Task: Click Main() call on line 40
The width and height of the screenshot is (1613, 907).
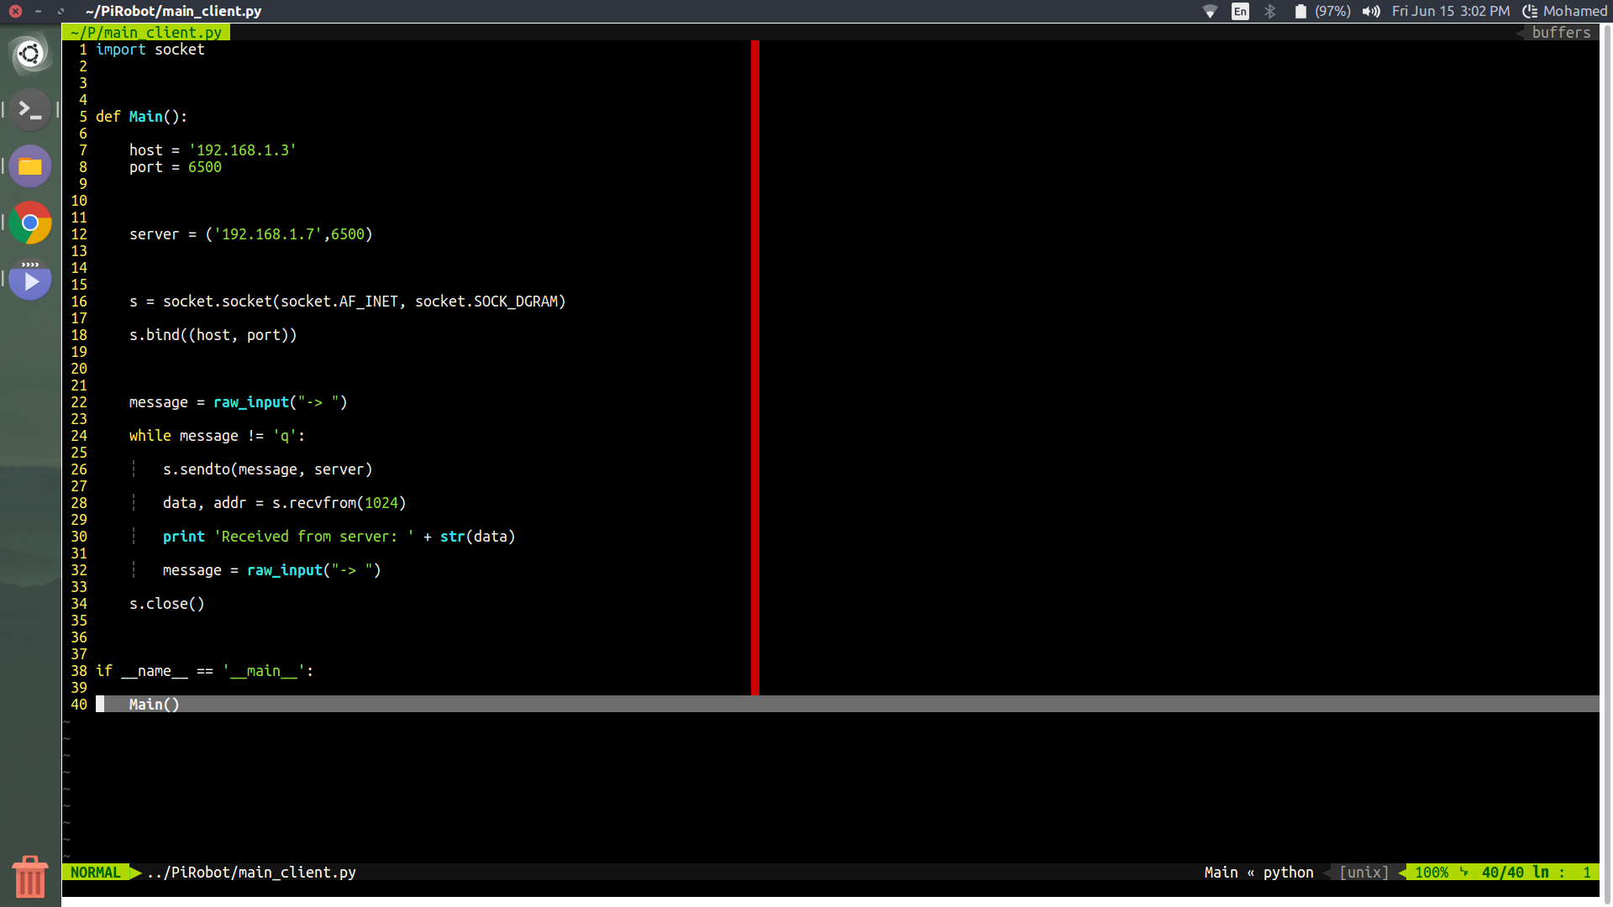Action: tap(155, 705)
